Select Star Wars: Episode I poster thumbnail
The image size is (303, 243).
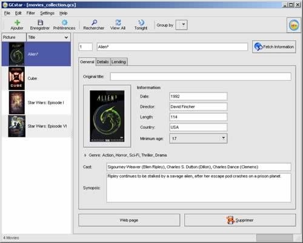(17, 103)
